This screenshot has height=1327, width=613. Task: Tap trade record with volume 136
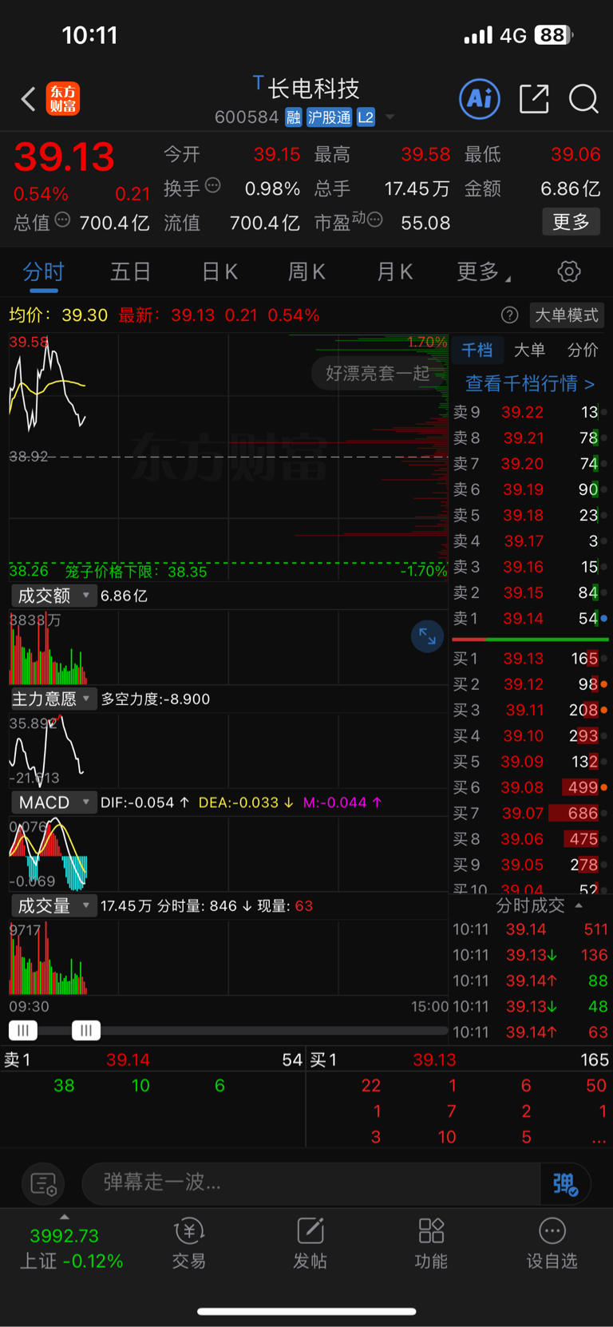tap(531, 955)
